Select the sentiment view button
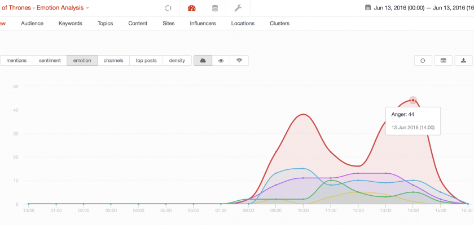This screenshot has height=225, width=474. coord(50,61)
